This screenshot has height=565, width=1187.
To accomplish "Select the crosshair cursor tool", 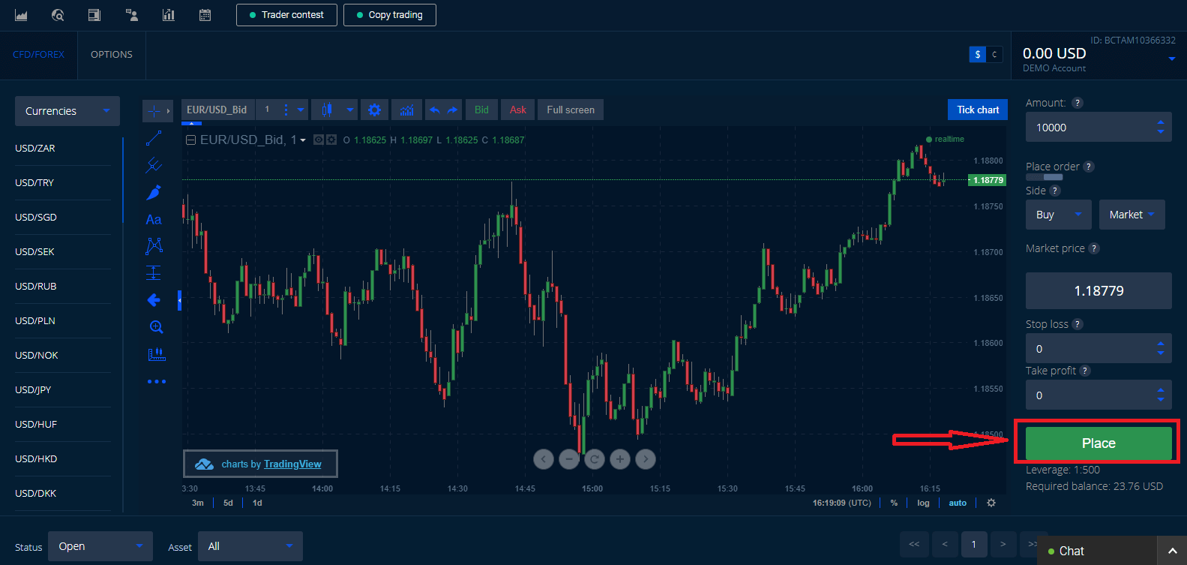I will click(x=154, y=111).
